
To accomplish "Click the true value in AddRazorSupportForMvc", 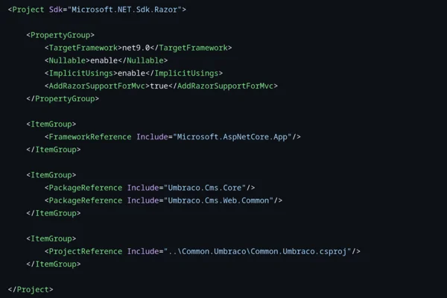I will click(x=159, y=86).
